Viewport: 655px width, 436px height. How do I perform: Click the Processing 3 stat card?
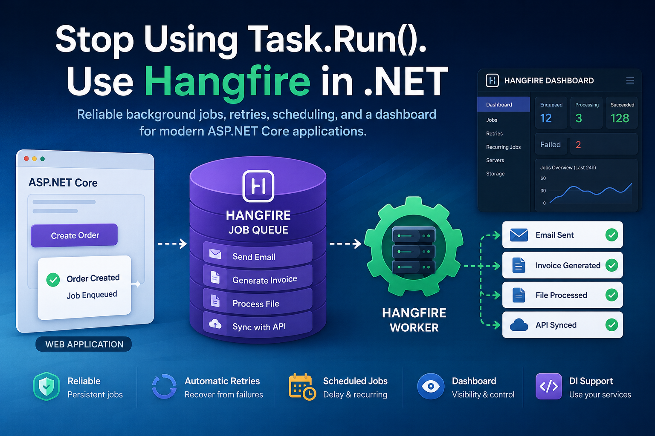coord(586,113)
